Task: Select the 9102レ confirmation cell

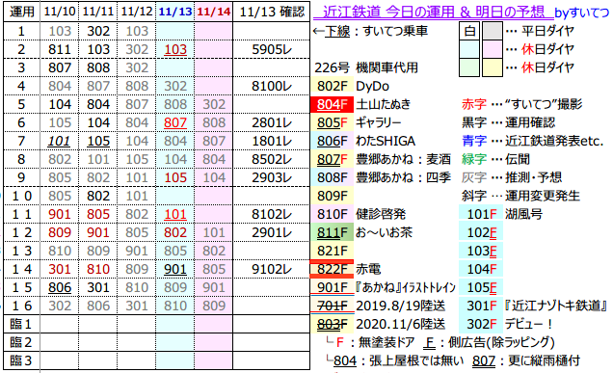Action: click(272, 269)
